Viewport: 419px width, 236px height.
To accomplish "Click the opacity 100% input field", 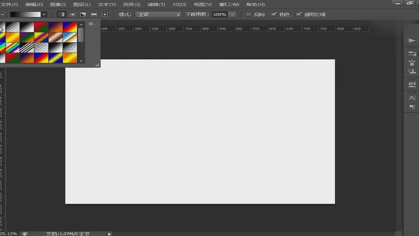I will tap(220, 14).
